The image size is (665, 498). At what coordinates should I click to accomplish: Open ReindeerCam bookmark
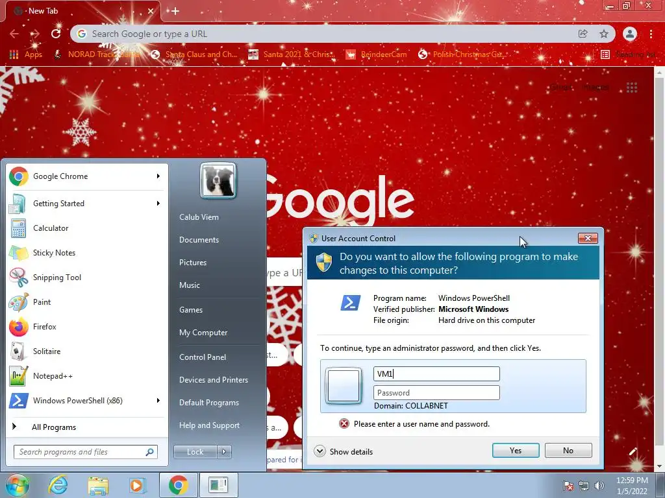pos(376,54)
